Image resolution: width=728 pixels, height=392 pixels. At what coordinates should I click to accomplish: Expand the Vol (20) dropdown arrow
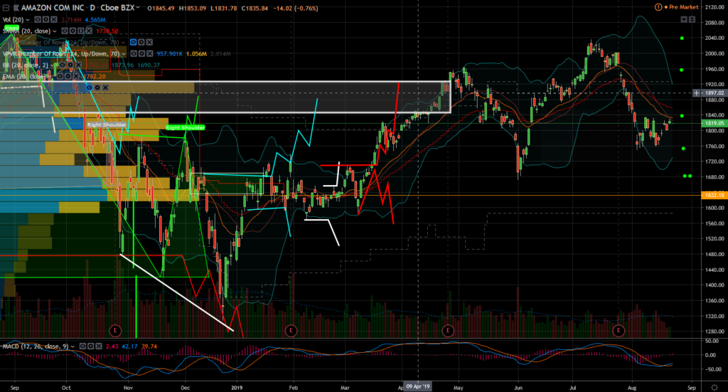coord(28,20)
